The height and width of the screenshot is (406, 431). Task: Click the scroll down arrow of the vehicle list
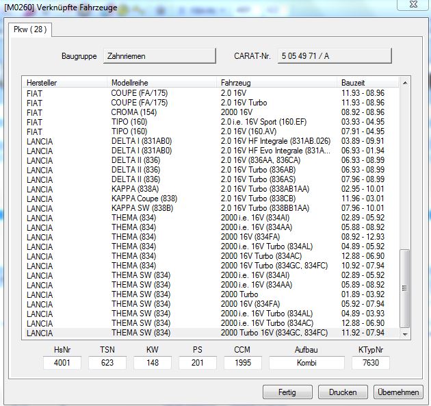point(405,334)
